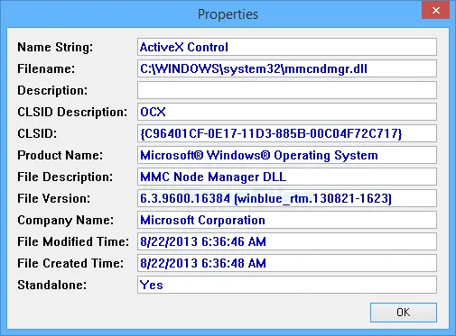Close the Properties dialog with X
Screen dimensions: 456x336
(435, 11)
